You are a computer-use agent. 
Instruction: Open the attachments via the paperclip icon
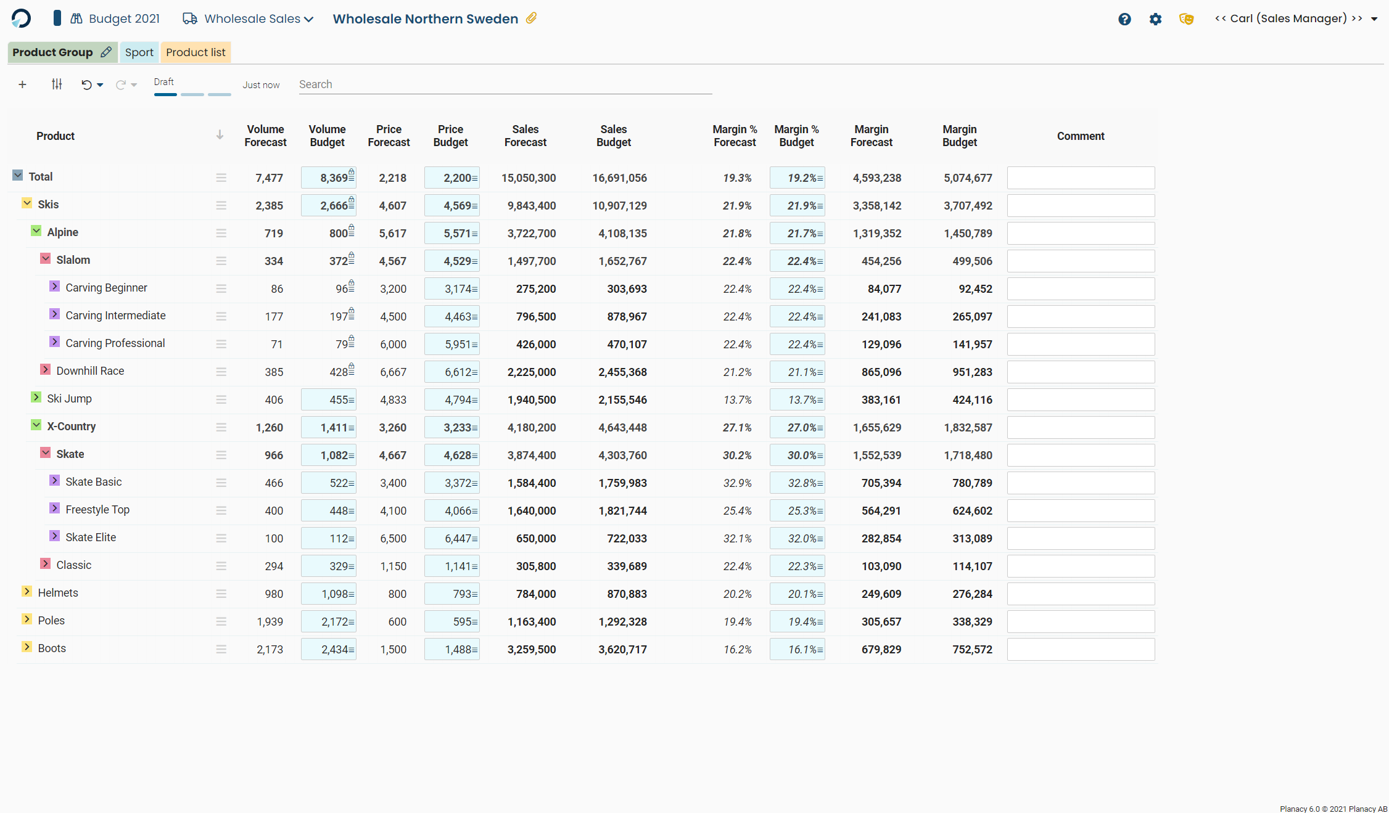point(530,18)
